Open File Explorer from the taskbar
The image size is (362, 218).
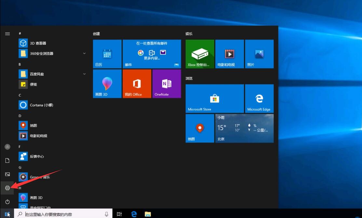pyautogui.click(x=148, y=214)
